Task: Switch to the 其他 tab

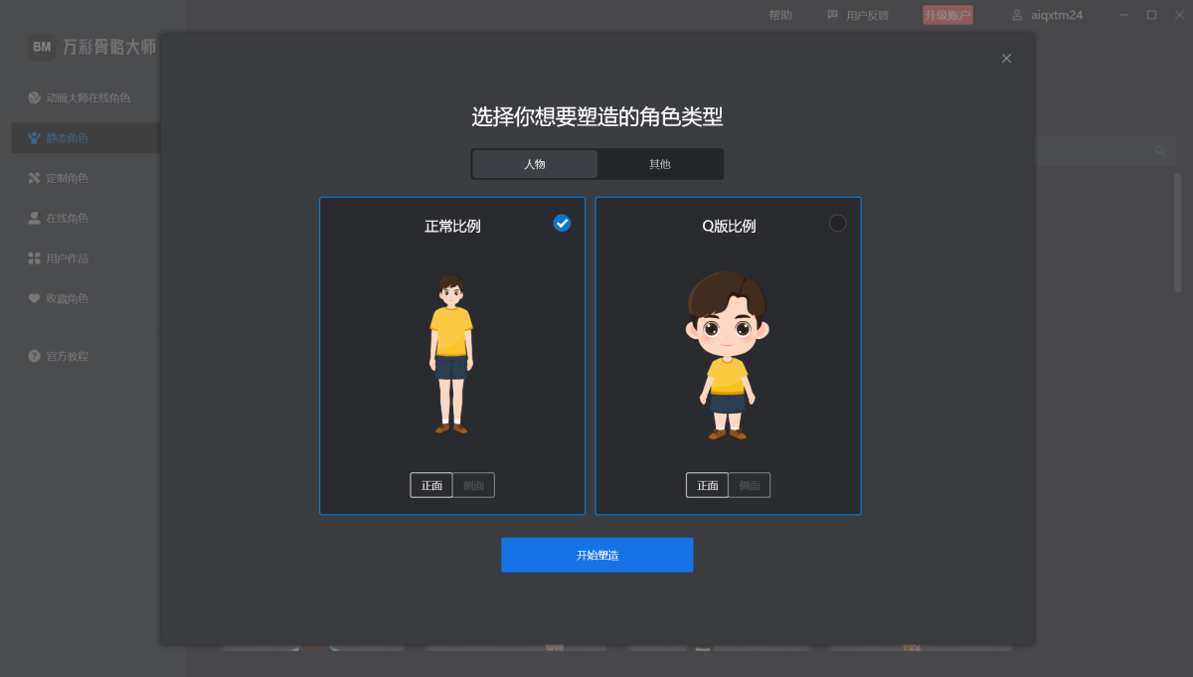Action: (x=660, y=164)
